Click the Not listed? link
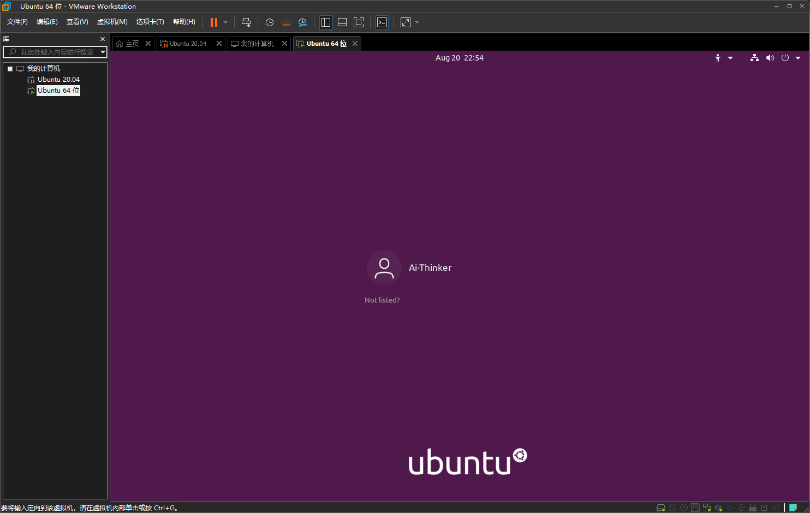This screenshot has width=810, height=513. tap(382, 300)
